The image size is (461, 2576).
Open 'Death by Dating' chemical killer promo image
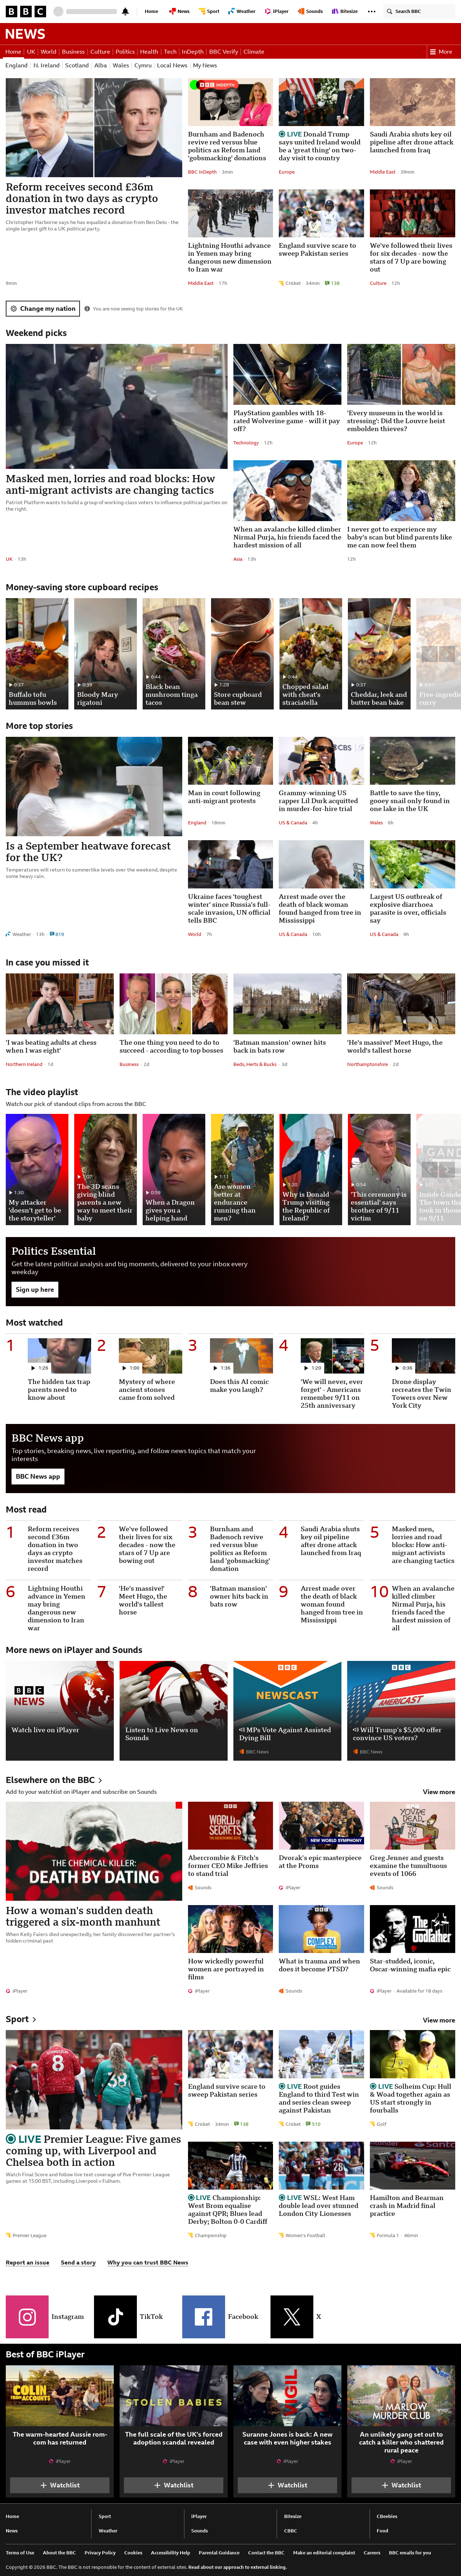[94, 1851]
